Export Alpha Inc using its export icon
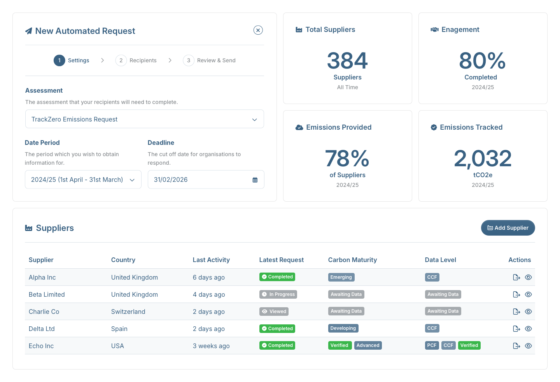The width and height of the screenshot is (560, 382). pyautogui.click(x=516, y=277)
